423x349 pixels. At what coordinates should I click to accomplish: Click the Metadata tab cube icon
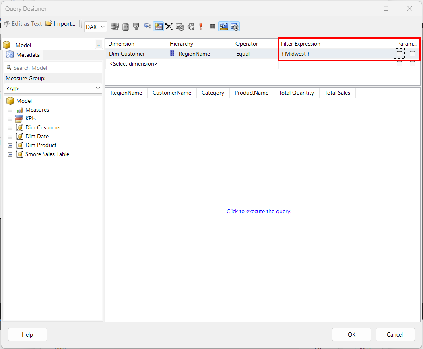point(10,54)
